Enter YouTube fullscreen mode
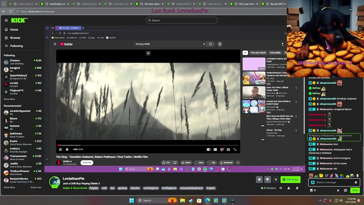Screen dimensions: 364x205 tap(235, 149)
